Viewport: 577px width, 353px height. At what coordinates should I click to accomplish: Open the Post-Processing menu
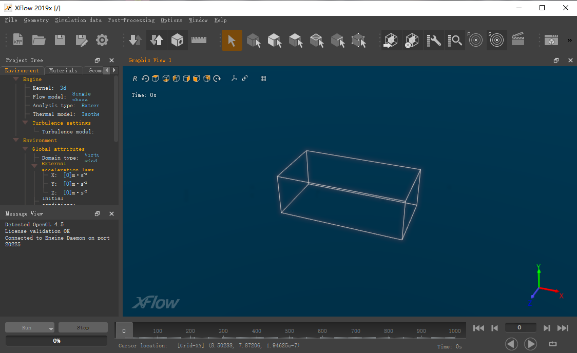(x=131, y=20)
